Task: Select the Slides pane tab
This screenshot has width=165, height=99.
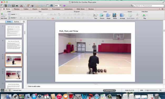Action: click(x=9, y=22)
